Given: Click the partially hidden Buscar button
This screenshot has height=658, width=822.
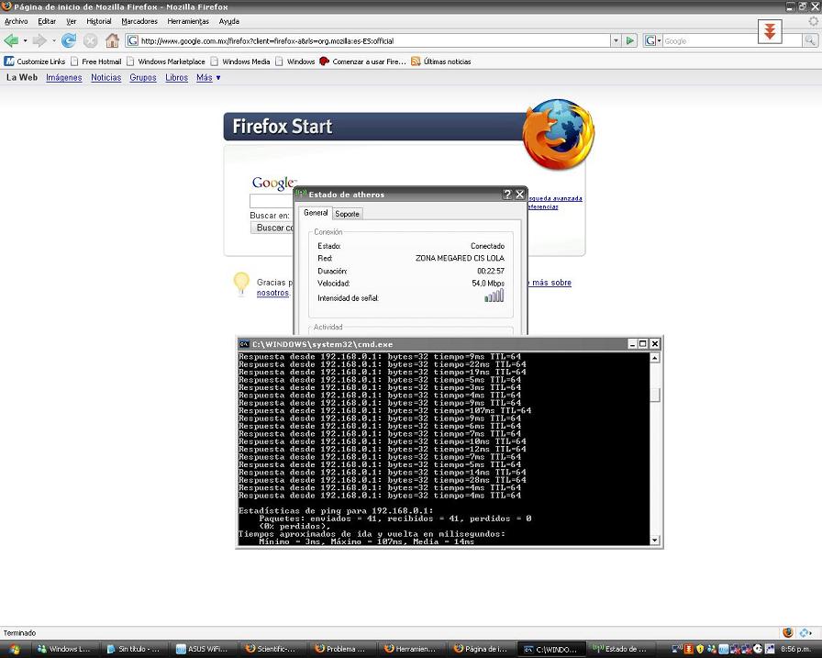Looking at the screenshot, I should 272,229.
